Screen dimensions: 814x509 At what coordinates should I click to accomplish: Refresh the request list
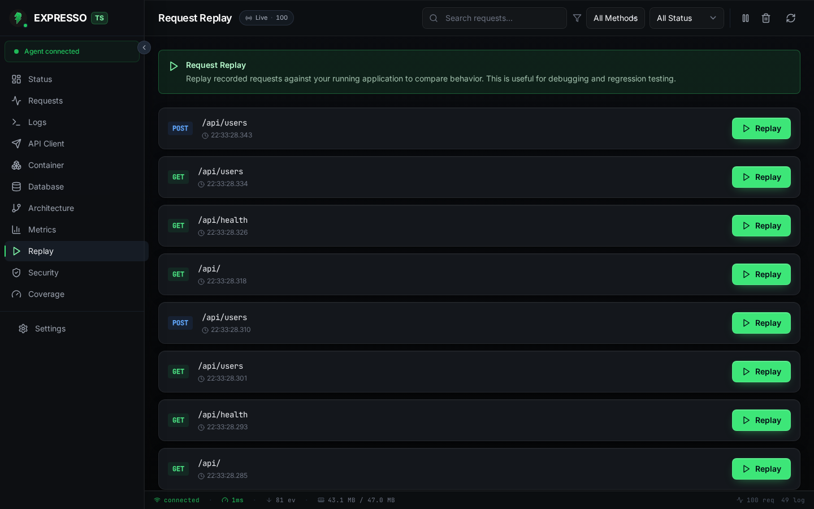[x=791, y=18]
